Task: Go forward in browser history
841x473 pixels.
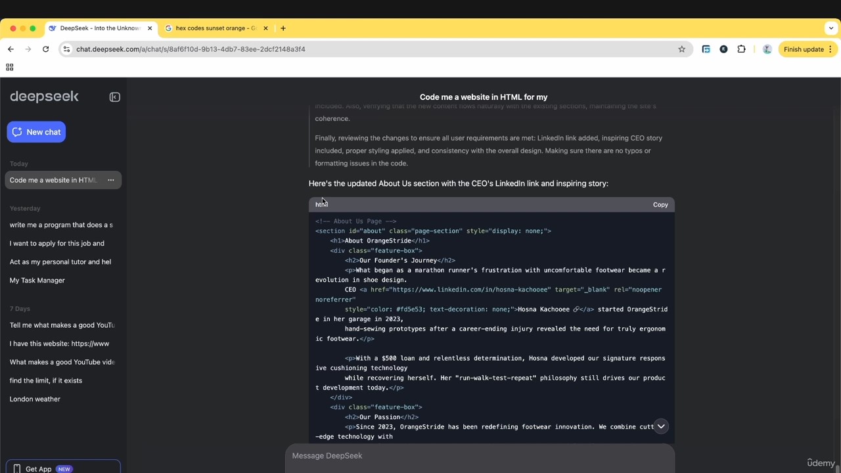Action: click(x=28, y=49)
